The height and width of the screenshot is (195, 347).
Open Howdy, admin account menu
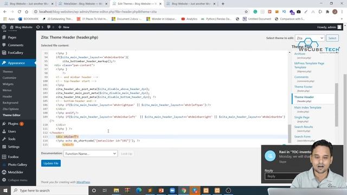(329, 27)
